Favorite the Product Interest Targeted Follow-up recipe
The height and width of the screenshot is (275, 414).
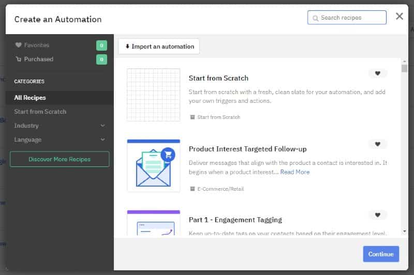tap(378, 144)
